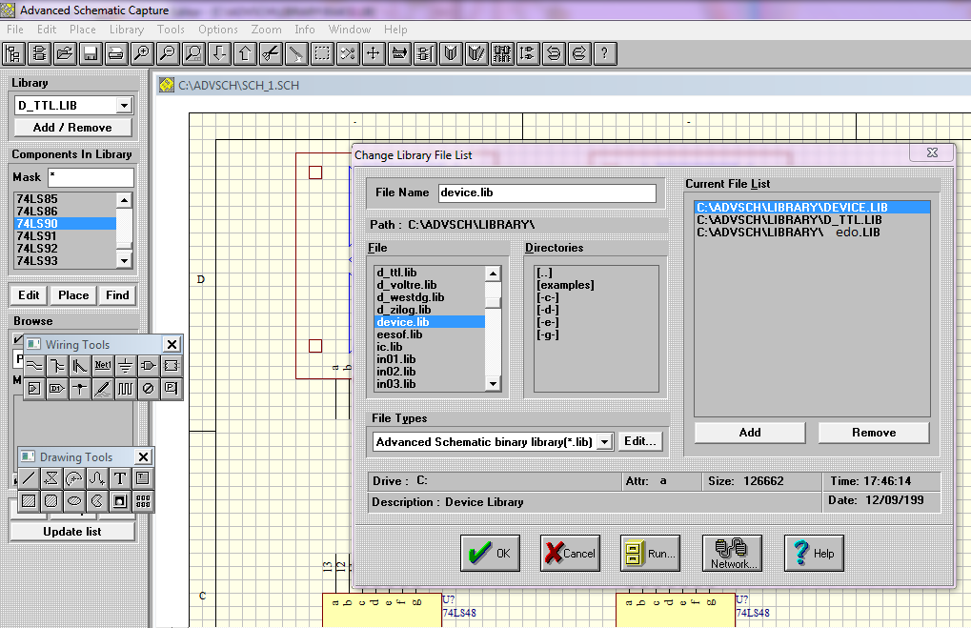Click the File Name input field
This screenshot has width=971, height=628.
coord(547,192)
